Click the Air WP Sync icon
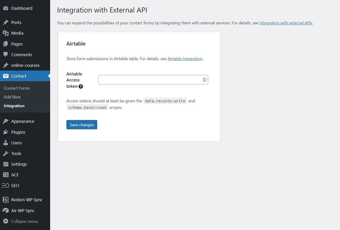The width and height of the screenshot is (340, 230). pos(5,210)
